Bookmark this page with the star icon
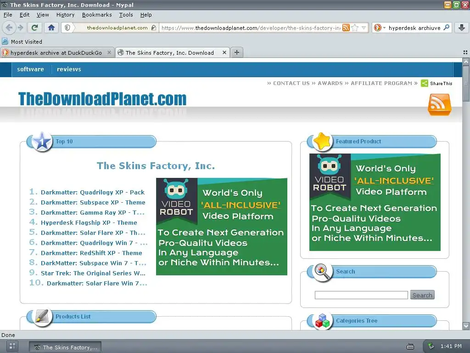The width and height of the screenshot is (470, 353). pos(355,28)
